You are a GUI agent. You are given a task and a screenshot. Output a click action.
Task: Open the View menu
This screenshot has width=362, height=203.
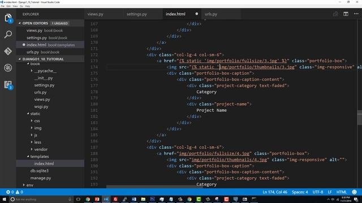(x=15, y=6)
